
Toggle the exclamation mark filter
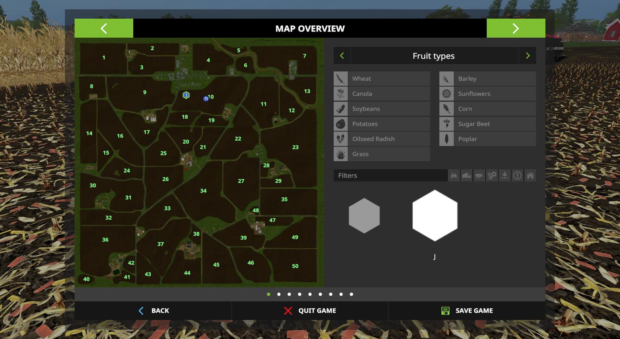(x=517, y=176)
